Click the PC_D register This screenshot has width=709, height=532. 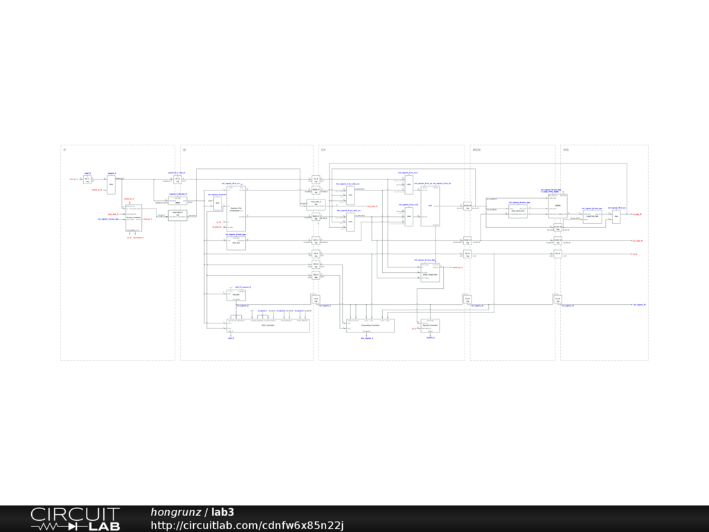(x=178, y=179)
